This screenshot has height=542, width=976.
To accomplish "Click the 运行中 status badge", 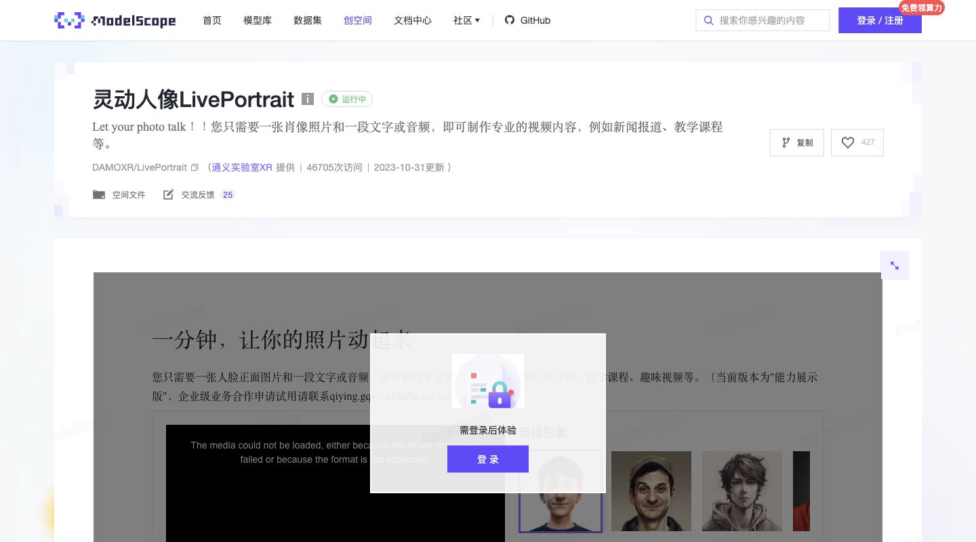I will pos(347,99).
